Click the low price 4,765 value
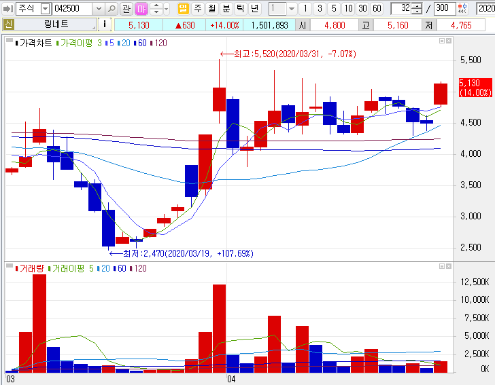 461,25
